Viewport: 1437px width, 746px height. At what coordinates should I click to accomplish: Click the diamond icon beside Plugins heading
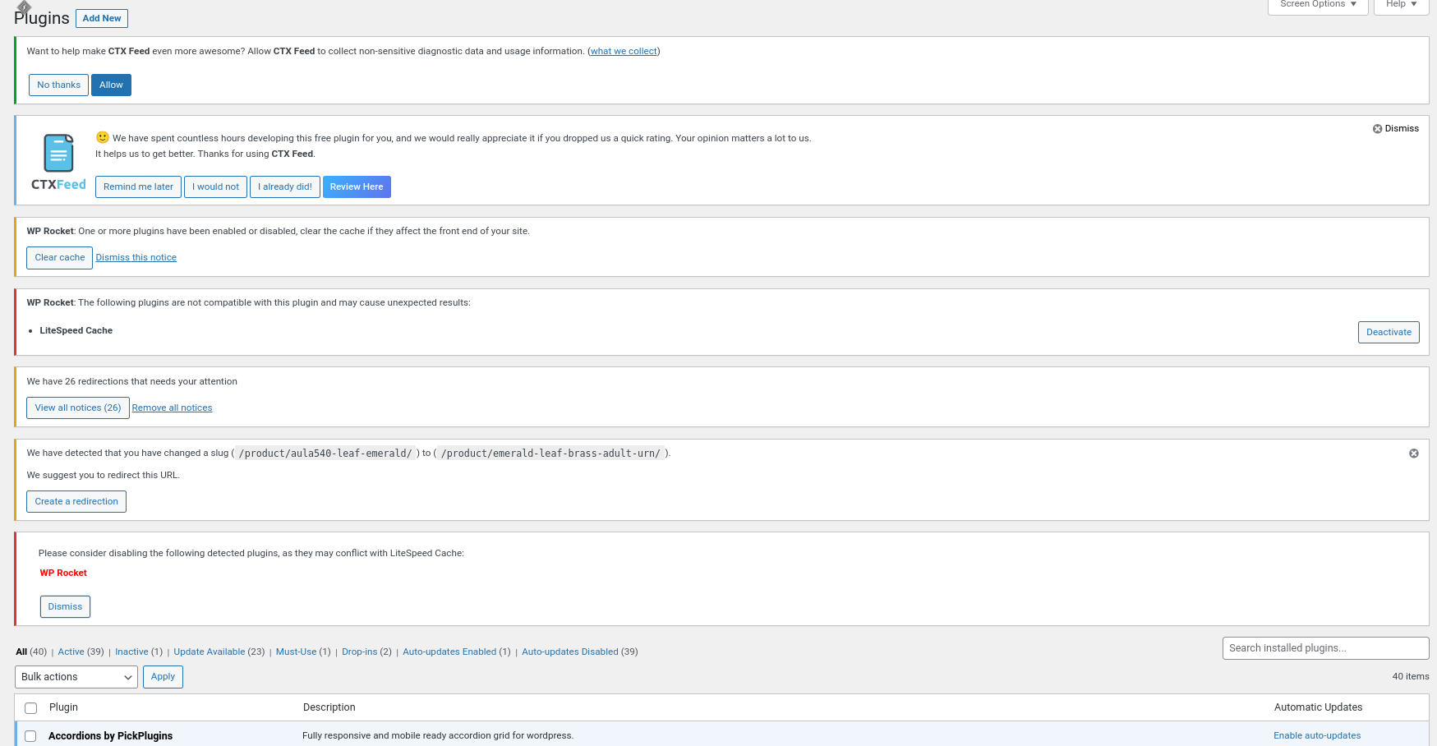click(24, 7)
